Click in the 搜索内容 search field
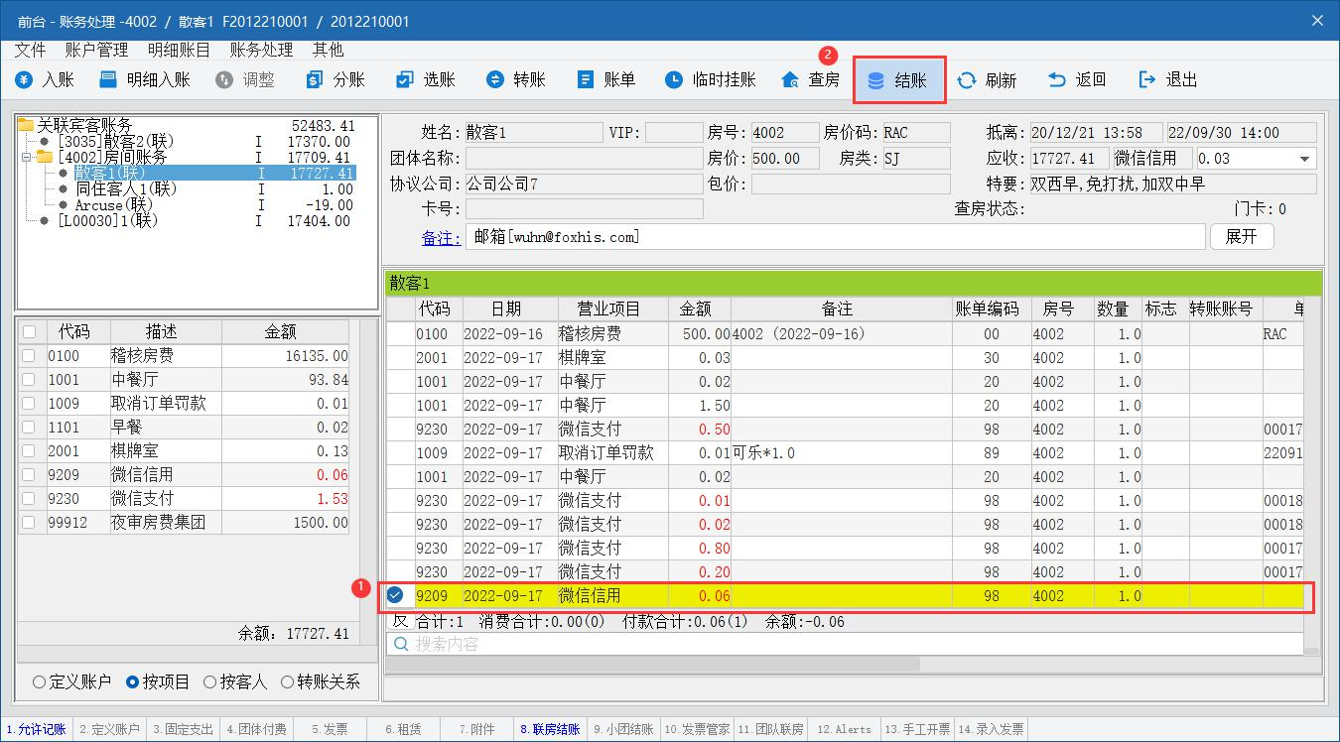Image resolution: width=1340 pixels, height=742 pixels. 844,644
